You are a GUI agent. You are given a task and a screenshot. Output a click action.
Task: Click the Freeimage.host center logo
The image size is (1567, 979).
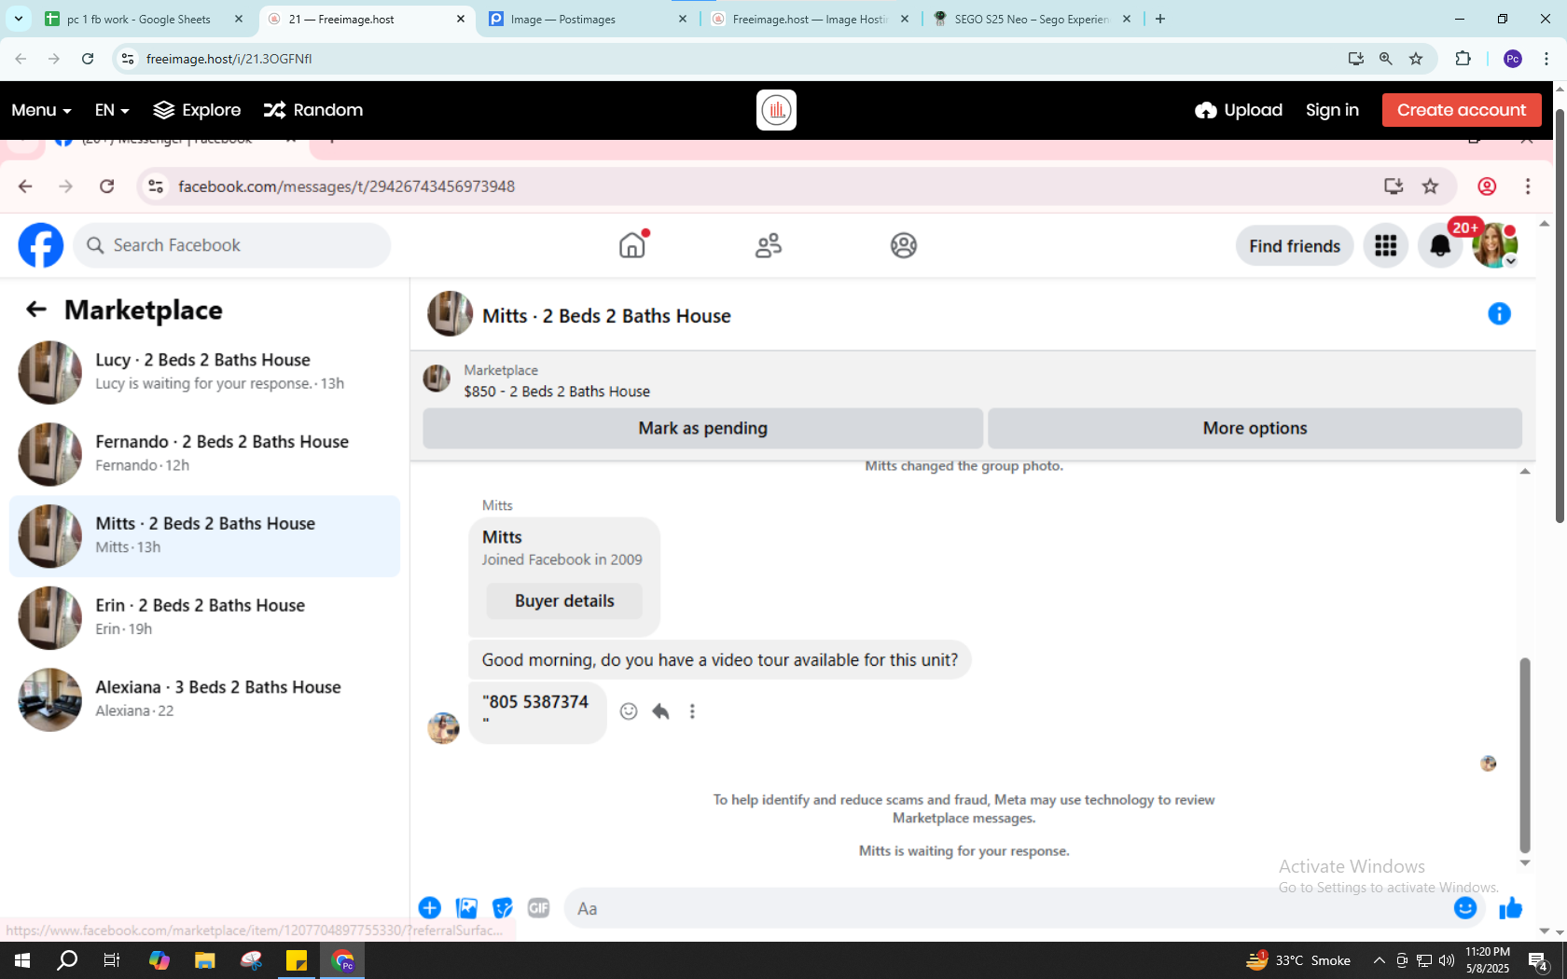tap(776, 110)
